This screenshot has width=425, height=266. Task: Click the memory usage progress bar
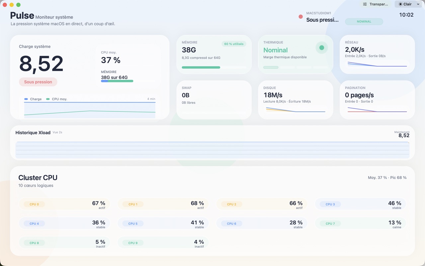click(x=214, y=67)
